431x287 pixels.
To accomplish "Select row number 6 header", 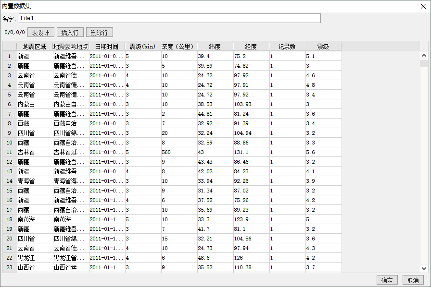I will [x=10, y=104].
